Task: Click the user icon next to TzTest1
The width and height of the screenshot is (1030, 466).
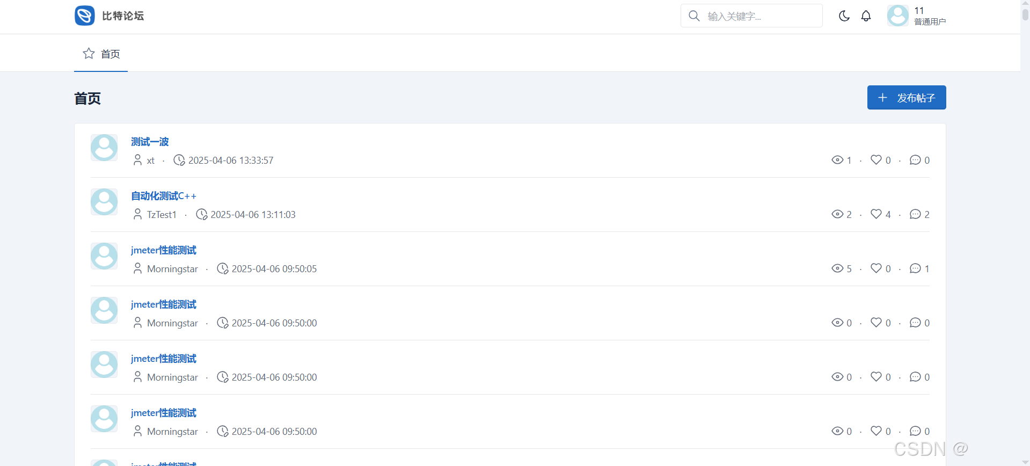Action: pyautogui.click(x=137, y=214)
